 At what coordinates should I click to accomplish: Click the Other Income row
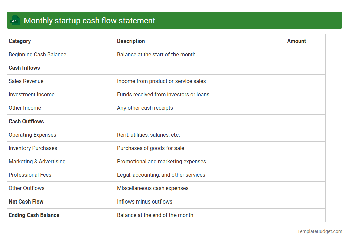(x=25, y=108)
